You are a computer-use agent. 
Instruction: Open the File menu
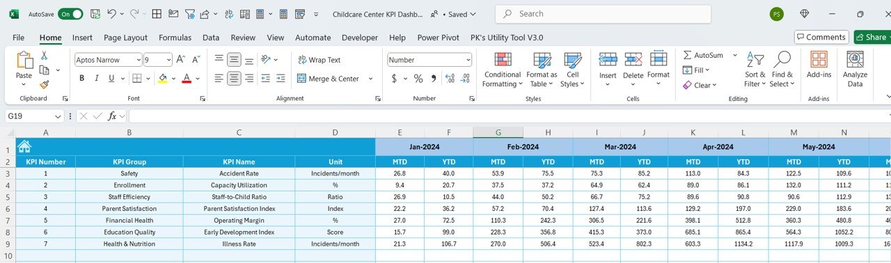coord(19,38)
